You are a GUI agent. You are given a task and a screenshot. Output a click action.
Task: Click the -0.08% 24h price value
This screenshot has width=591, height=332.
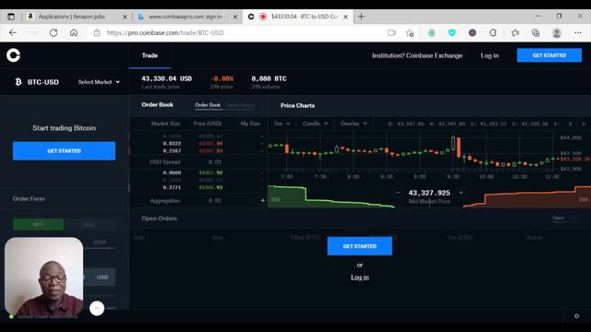pyautogui.click(x=222, y=78)
